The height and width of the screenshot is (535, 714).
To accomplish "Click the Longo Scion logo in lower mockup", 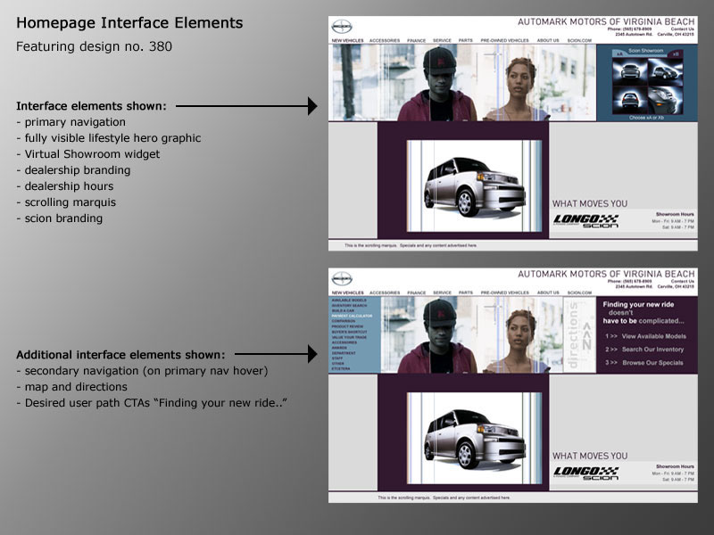I will click(586, 473).
